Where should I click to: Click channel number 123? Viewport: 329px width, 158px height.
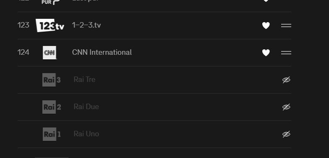23,25
